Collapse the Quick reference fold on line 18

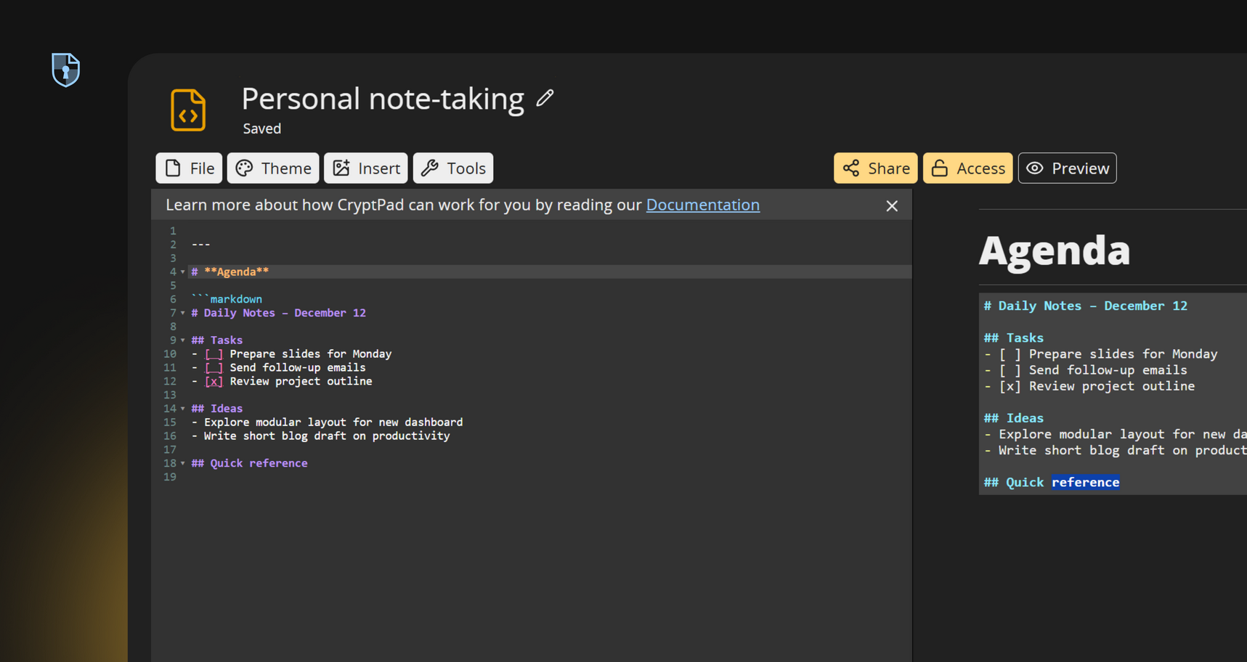[x=183, y=464]
